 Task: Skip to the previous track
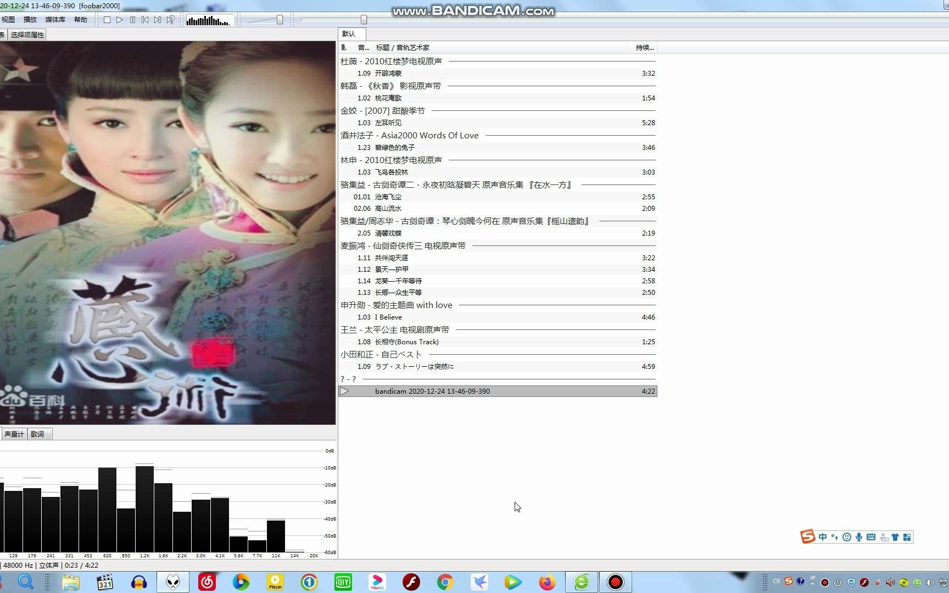click(x=145, y=20)
